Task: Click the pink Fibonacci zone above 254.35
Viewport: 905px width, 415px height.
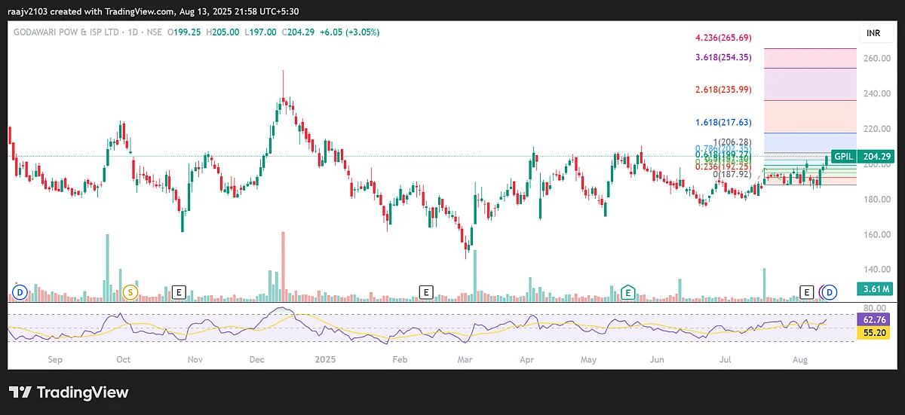Action: (810, 58)
